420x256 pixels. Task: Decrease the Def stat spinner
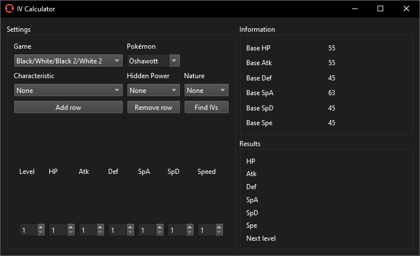pos(130,232)
